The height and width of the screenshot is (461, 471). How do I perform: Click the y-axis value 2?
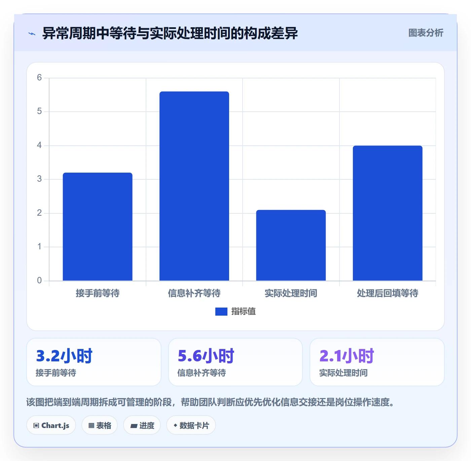pyautogui.click(x=39, y=213)
